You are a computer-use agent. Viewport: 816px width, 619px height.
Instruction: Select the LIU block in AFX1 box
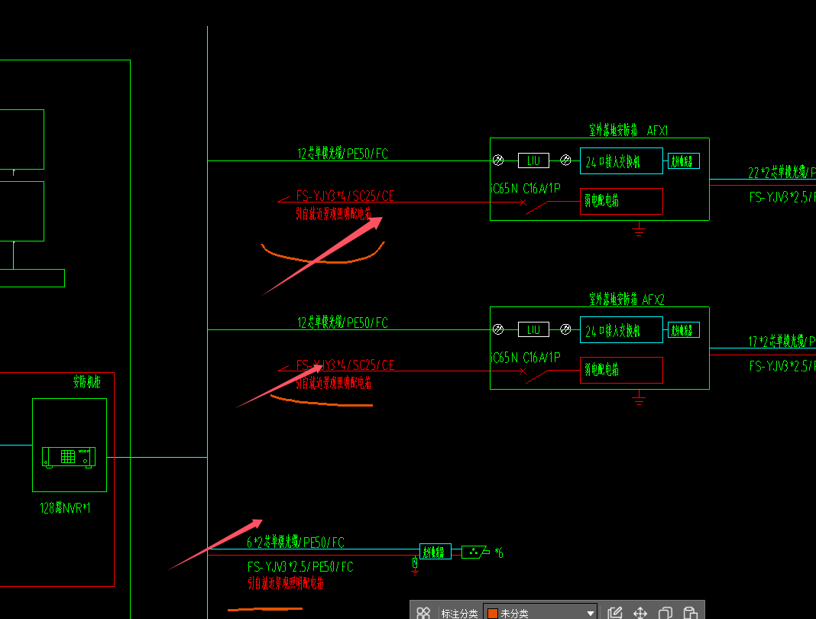pyautogui.click(x=533, y=160)
